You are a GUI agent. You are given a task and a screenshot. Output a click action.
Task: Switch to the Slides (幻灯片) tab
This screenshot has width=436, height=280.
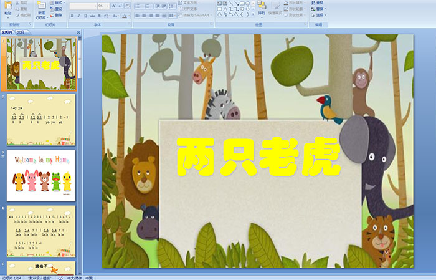tap(7, 31)
